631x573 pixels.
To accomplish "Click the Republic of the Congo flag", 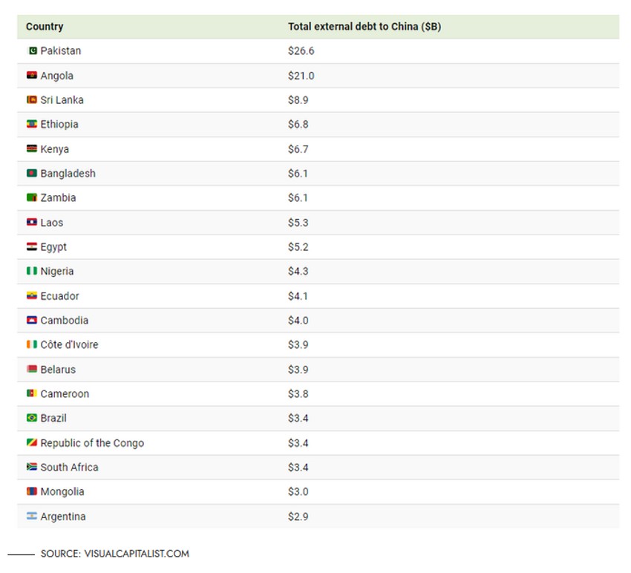I will [x=31, y=442].
